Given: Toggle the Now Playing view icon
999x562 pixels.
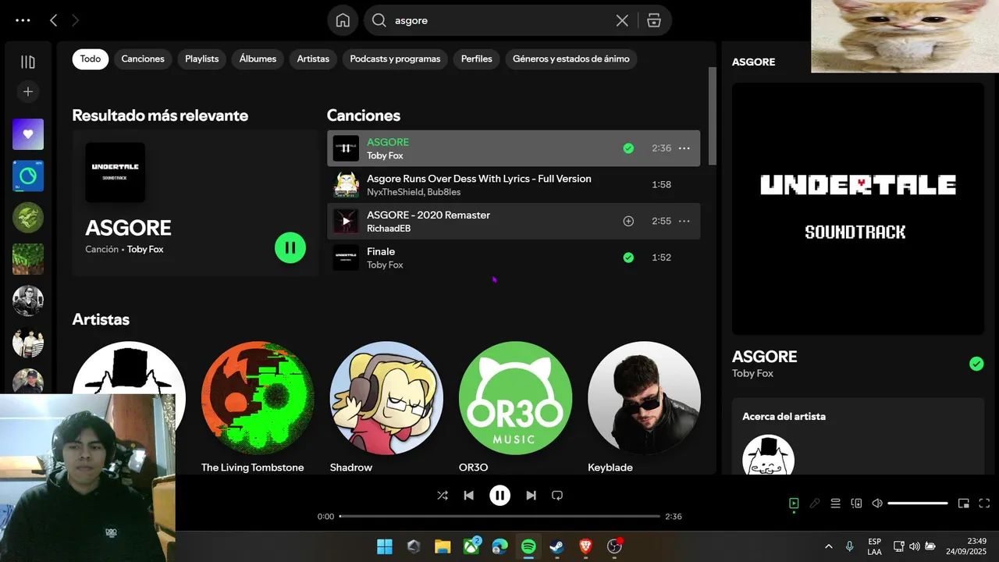Looking at the screenshot, I should pyautogui.click(x=794, y=503).
